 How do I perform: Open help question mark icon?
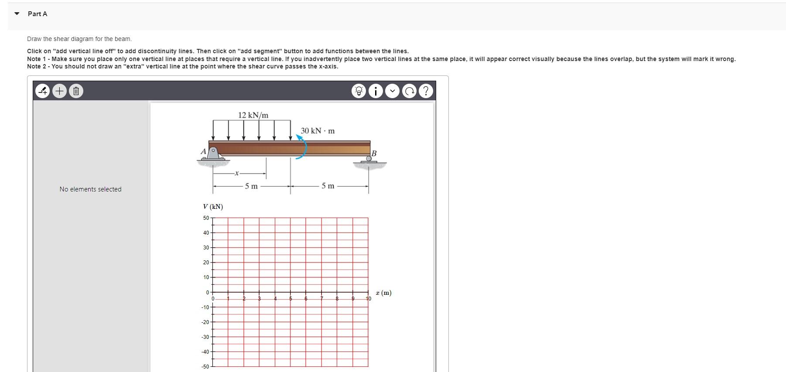pyautogui.click(x=426, y=91)
